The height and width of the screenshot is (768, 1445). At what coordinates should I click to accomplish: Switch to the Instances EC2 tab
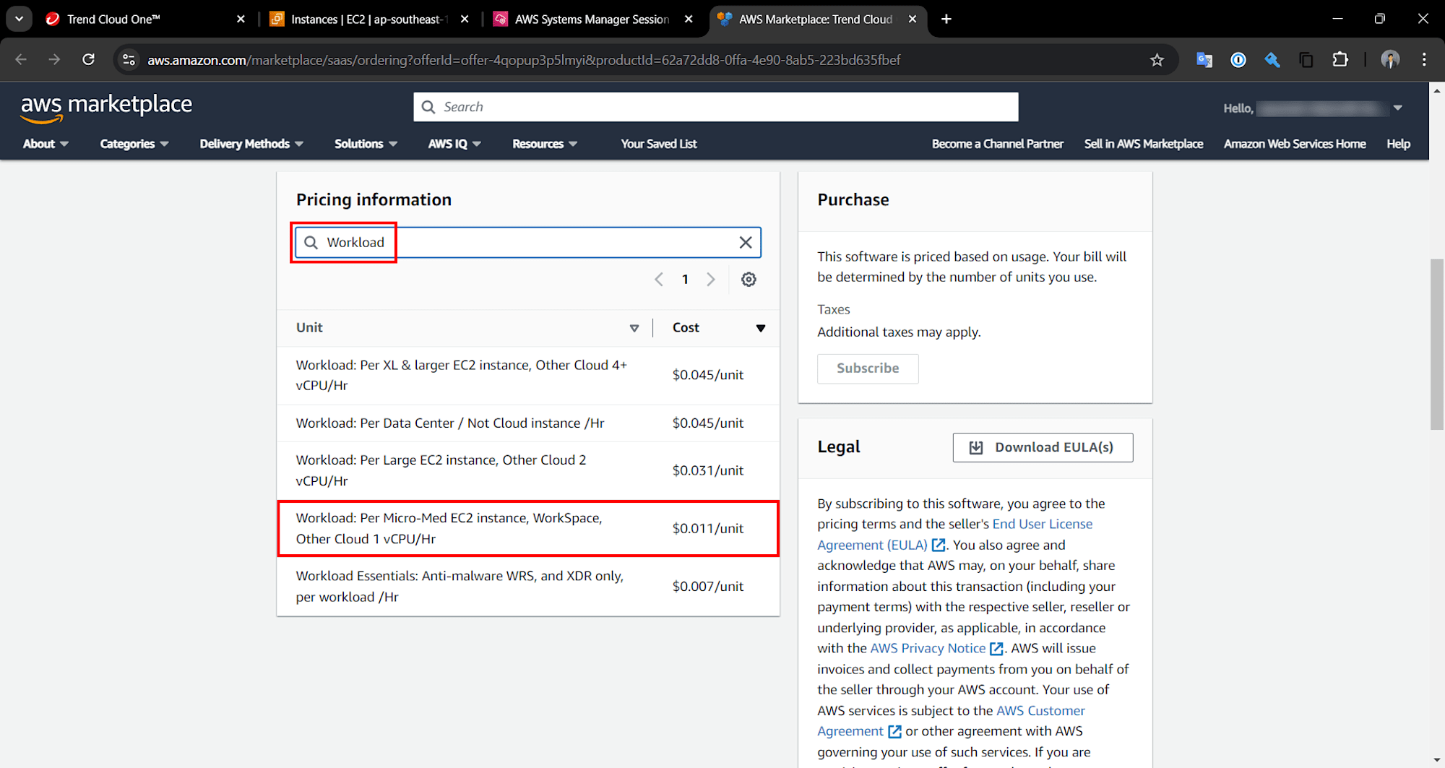tap(368, 19)
